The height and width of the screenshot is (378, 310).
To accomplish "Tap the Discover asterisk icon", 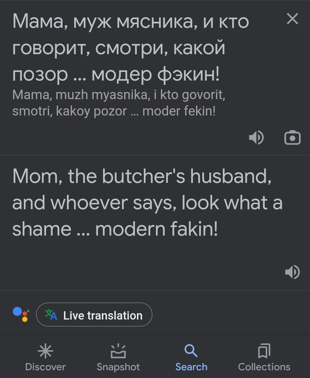I will (45, 351).
